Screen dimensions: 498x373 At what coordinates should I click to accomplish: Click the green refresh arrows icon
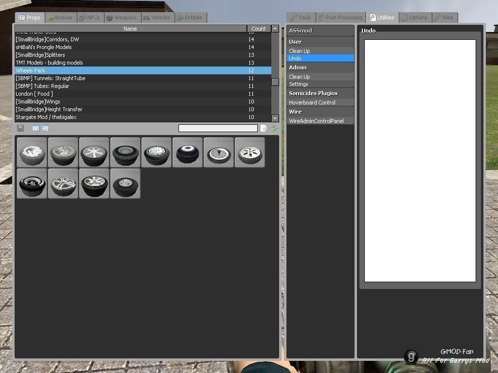click(x=273, y=128)
